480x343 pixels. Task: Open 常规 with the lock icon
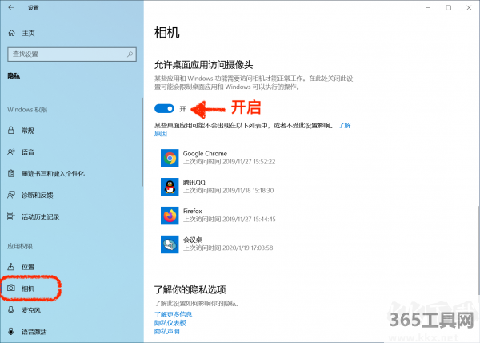tap(27, 130)
